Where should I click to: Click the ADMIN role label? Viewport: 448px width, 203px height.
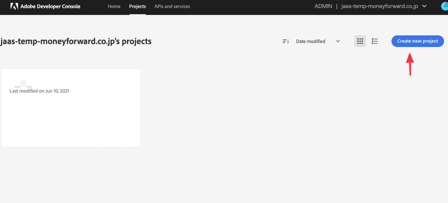(x=323, y=6)
